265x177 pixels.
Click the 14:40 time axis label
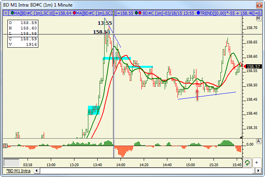coord(167,165)
